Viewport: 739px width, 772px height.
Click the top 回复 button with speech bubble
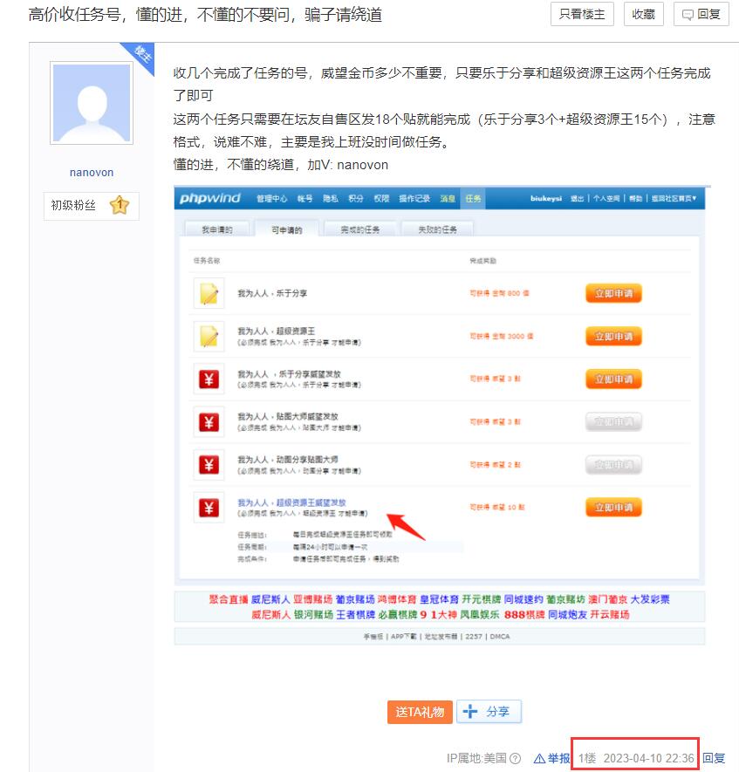tap(701, 14)
